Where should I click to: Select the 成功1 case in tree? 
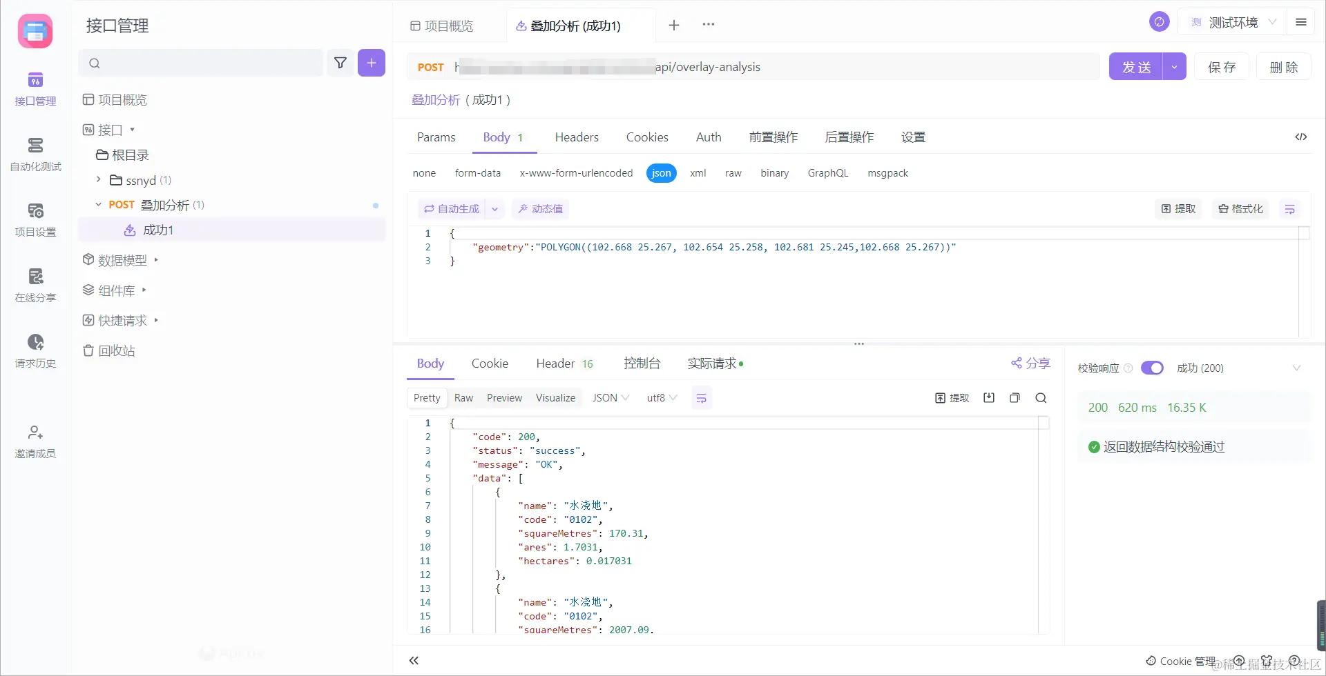pos(231,230)
